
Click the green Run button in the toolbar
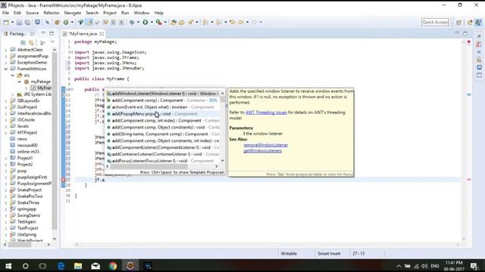tap(145, 22)
